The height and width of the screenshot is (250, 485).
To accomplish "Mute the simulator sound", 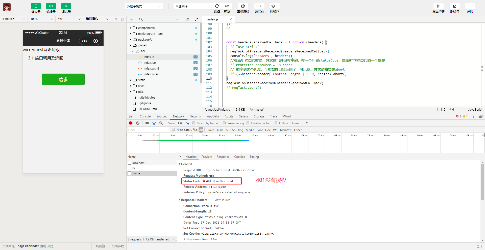I will click(116, 19).
